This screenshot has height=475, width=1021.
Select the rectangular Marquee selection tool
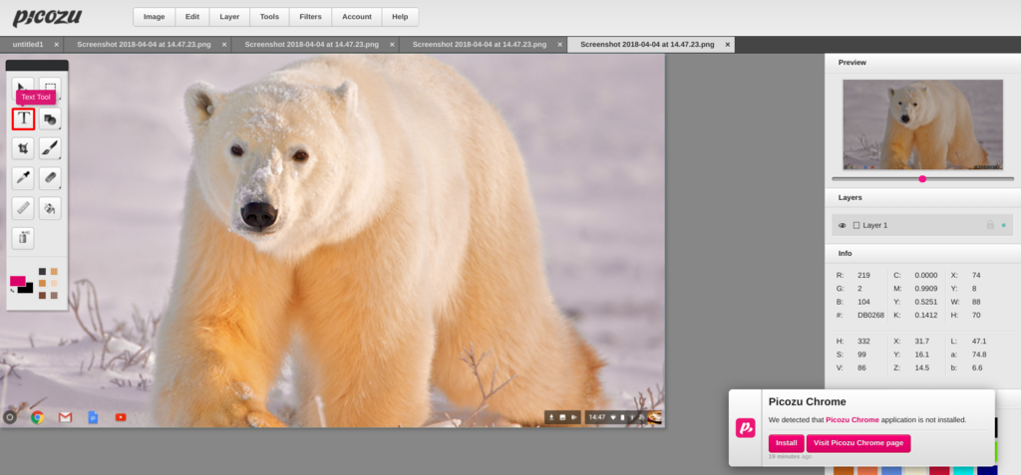[50, 88]
